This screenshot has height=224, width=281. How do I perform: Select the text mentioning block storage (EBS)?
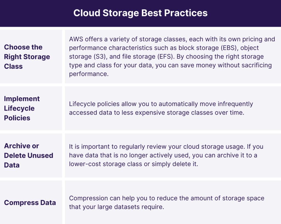pyautogui.click(x=207, y=48)
